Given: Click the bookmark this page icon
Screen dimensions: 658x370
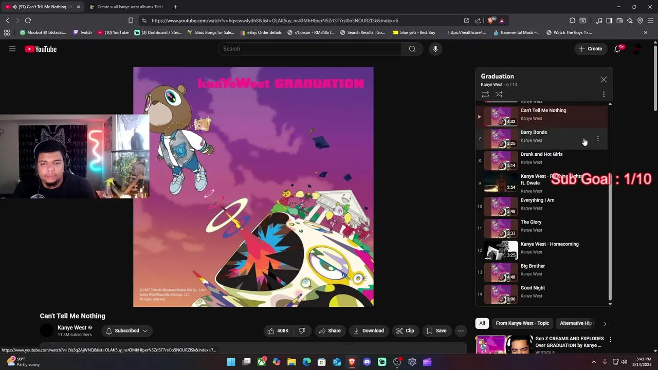Looking at the screenshot, I should 131,21.
